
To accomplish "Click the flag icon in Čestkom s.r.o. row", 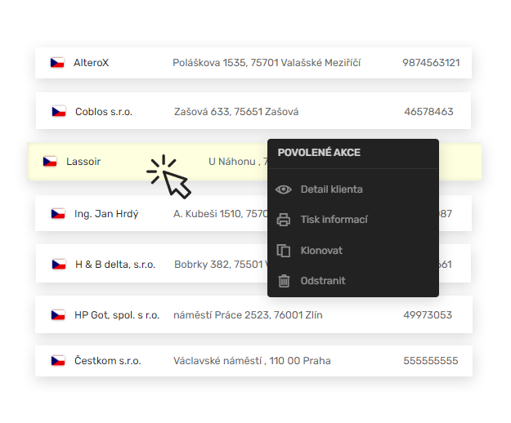I will 57,361.
